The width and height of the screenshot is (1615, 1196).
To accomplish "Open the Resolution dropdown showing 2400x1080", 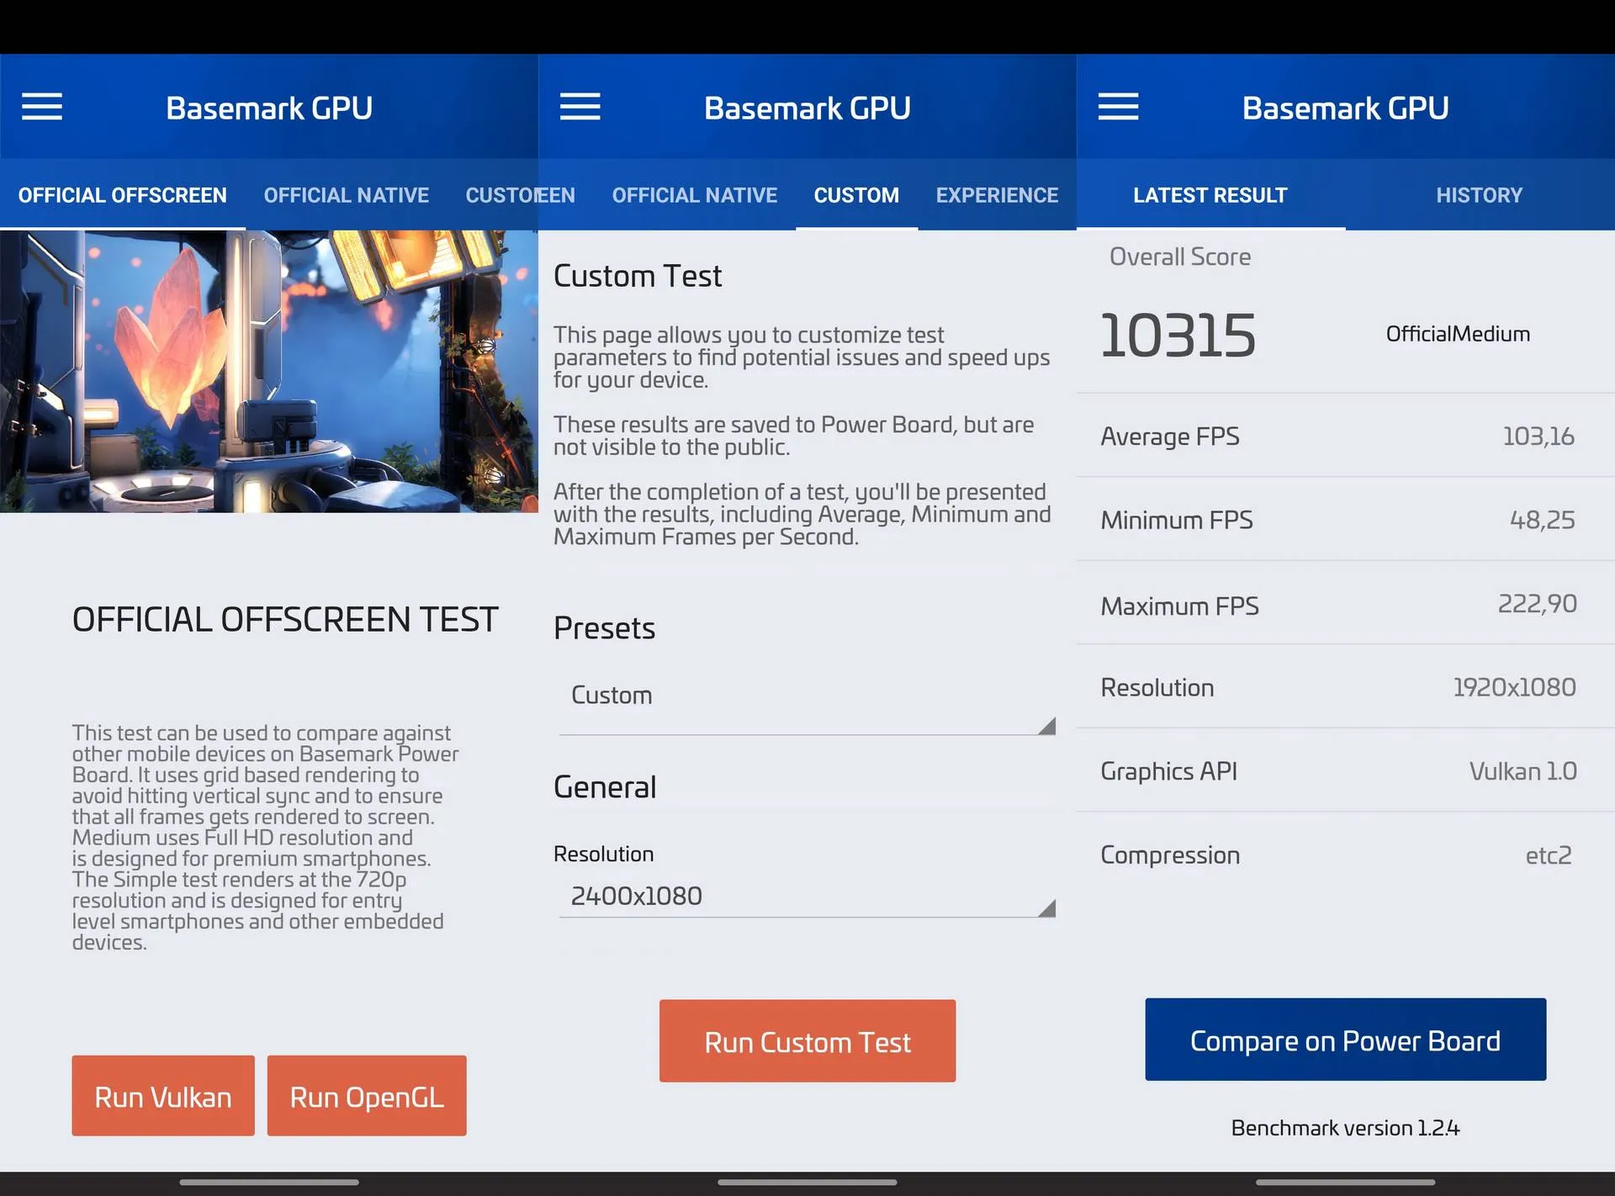I will 807,897.
